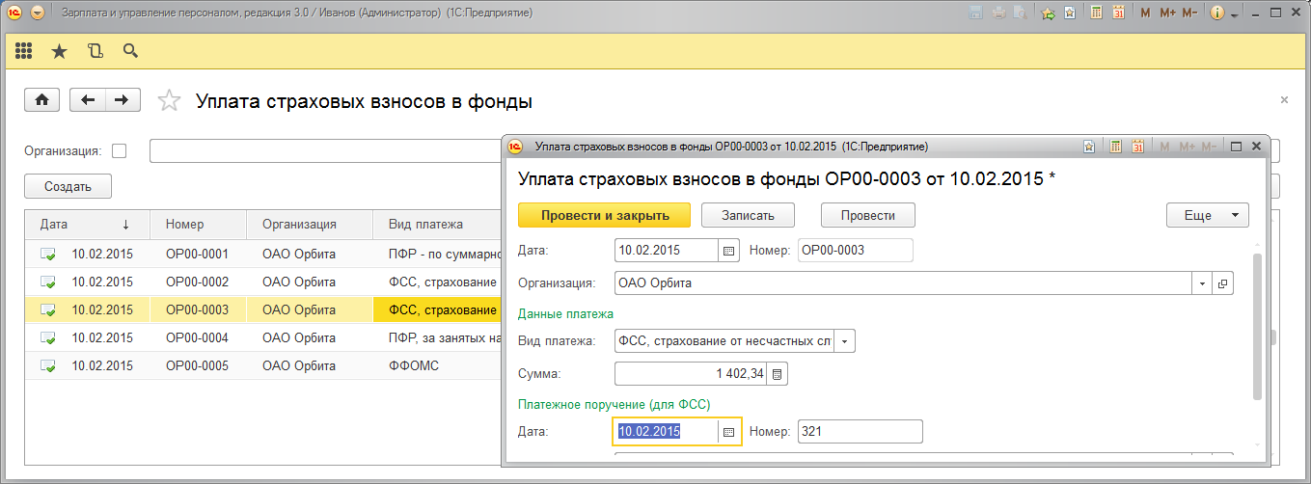
Task: Navigate back with the left arrow
Action: coord(89,100)
